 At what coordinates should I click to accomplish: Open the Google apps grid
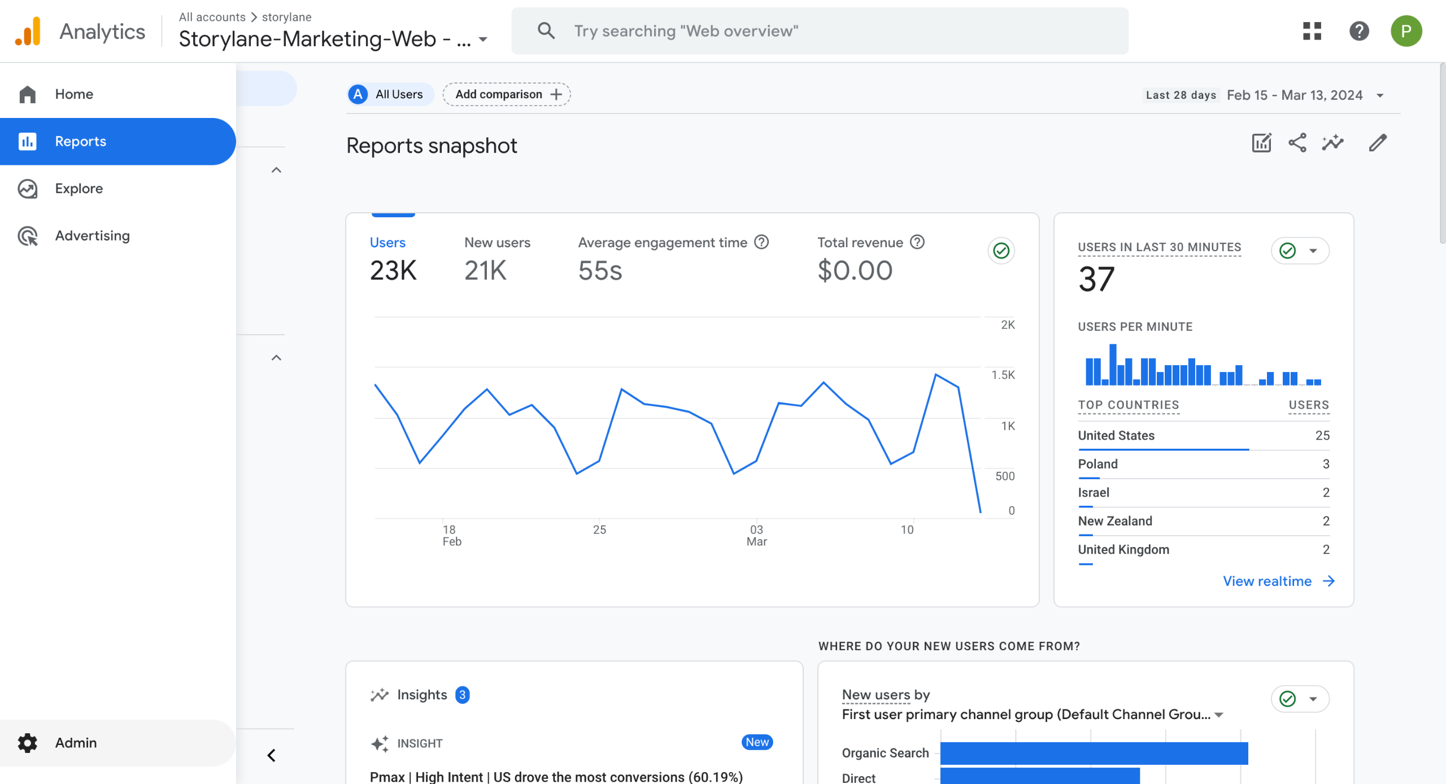[x=1312, y=31]
